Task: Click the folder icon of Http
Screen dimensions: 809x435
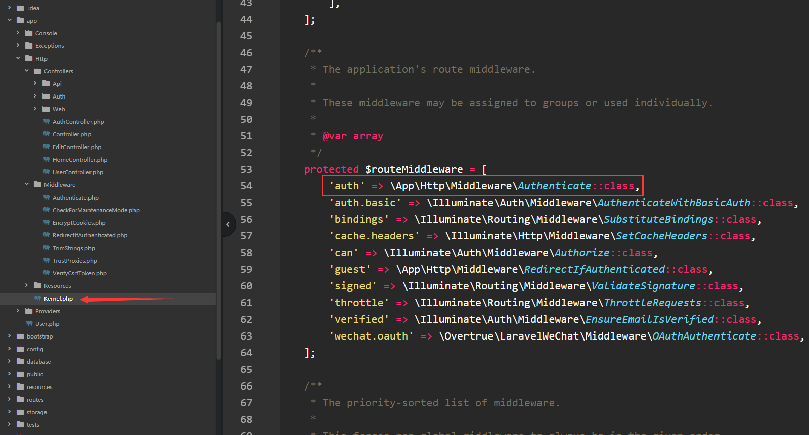Action: (x=29, y=58)
